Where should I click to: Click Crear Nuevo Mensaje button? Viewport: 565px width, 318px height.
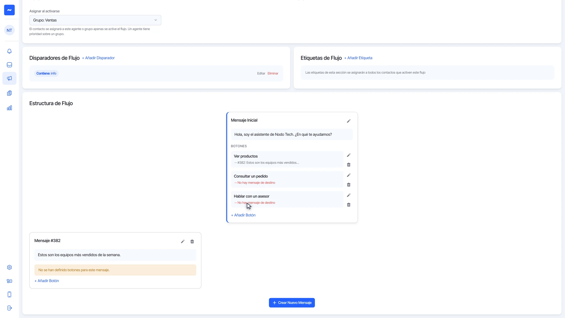[x=292, y=303]
